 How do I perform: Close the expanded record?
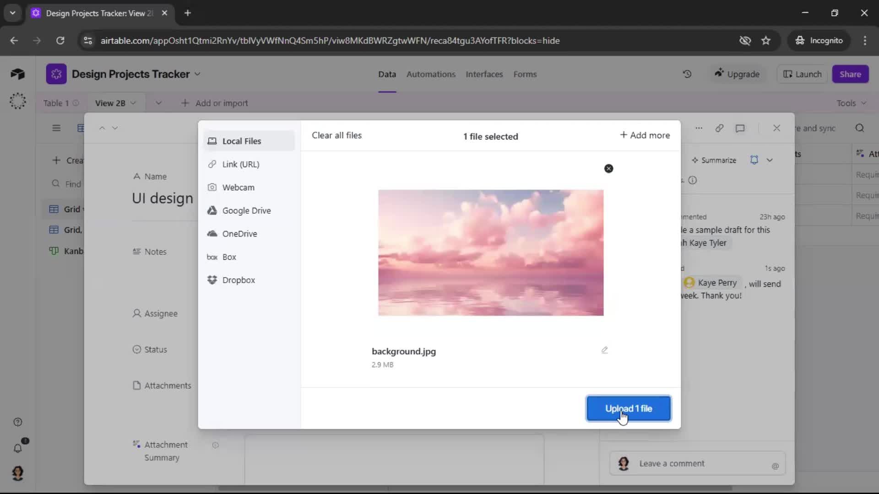[776, 128]
